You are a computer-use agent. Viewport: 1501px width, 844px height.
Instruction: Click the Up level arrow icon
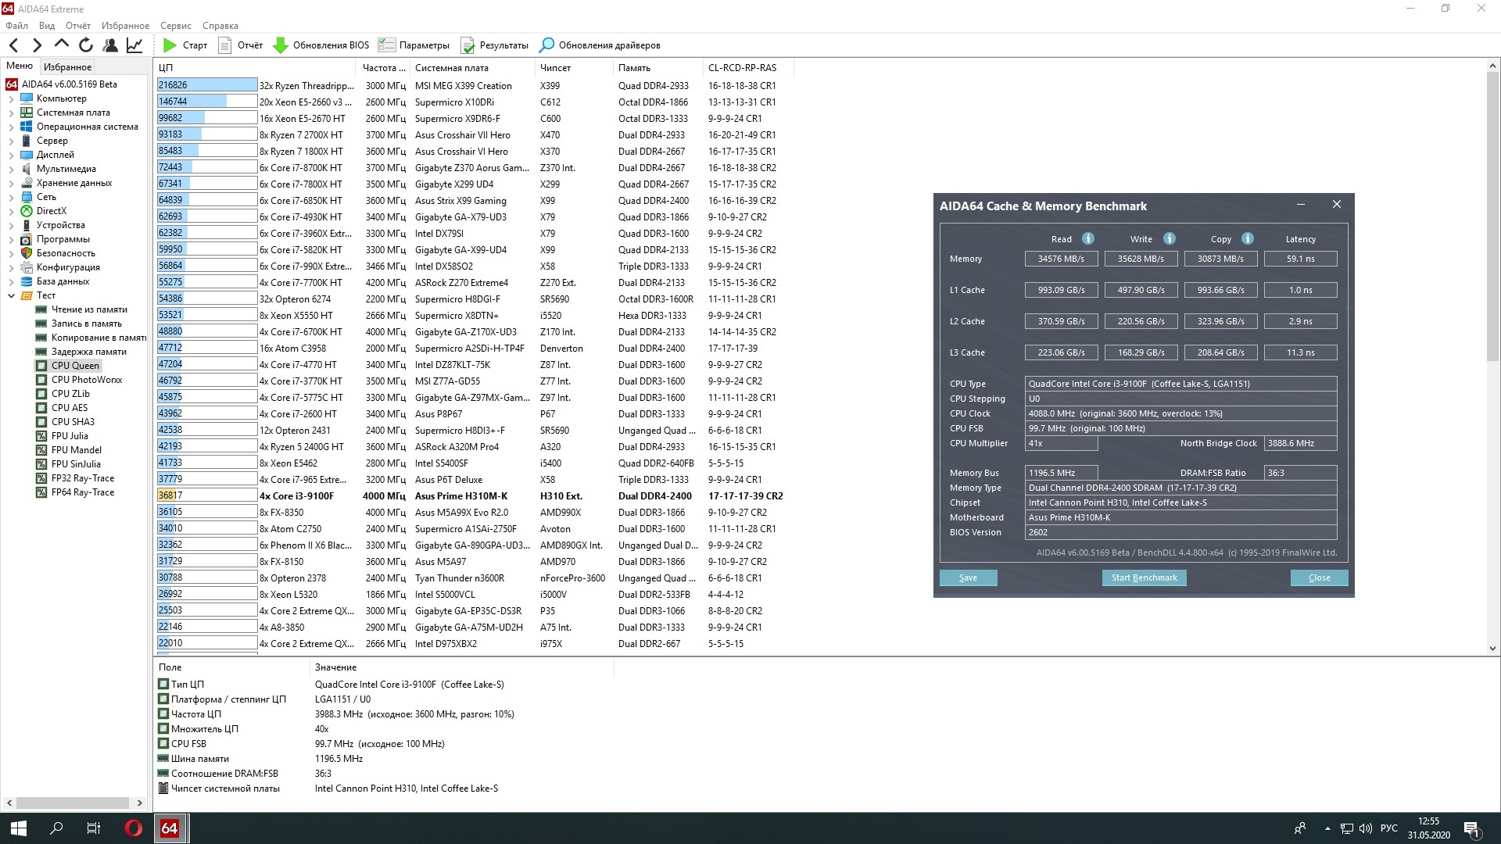pos(62,45)
